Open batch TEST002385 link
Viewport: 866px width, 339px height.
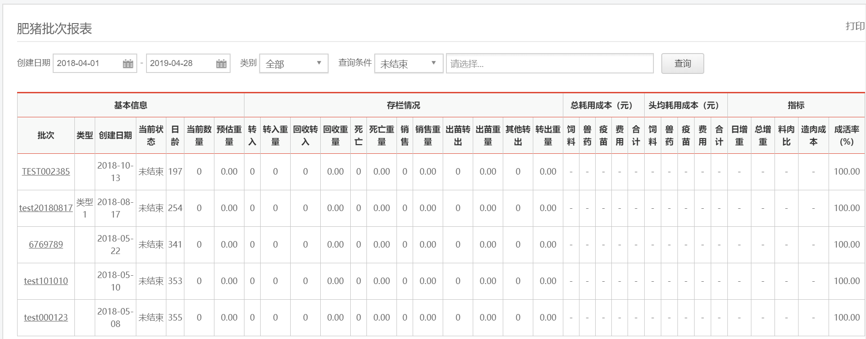(x=46, y=172)
